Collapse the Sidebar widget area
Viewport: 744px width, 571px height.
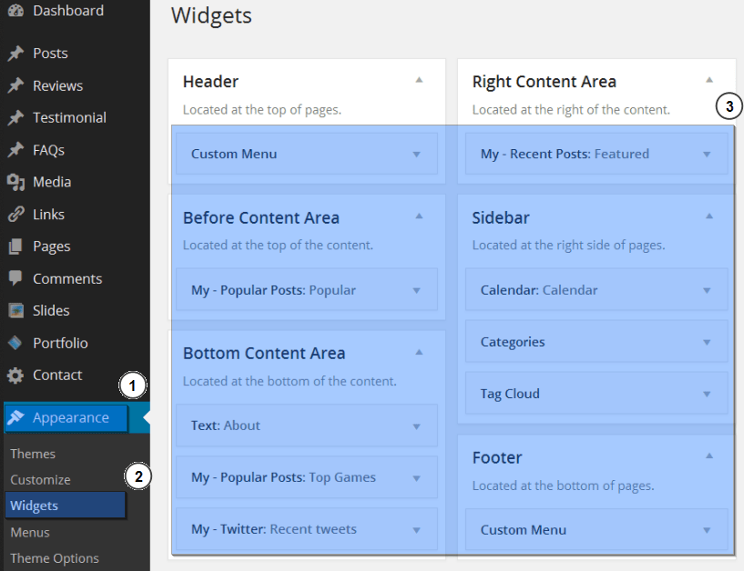pyautogui.click(x=709, y=216)
